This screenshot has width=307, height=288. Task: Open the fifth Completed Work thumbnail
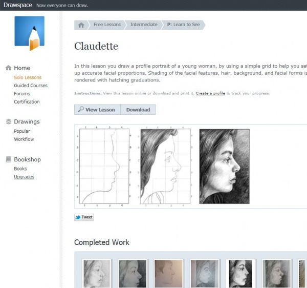pos(240,274)
